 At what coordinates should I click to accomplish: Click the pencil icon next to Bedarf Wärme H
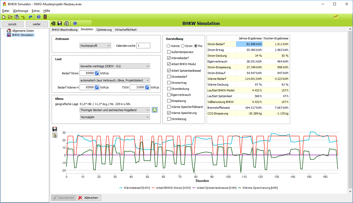point(97,87)
